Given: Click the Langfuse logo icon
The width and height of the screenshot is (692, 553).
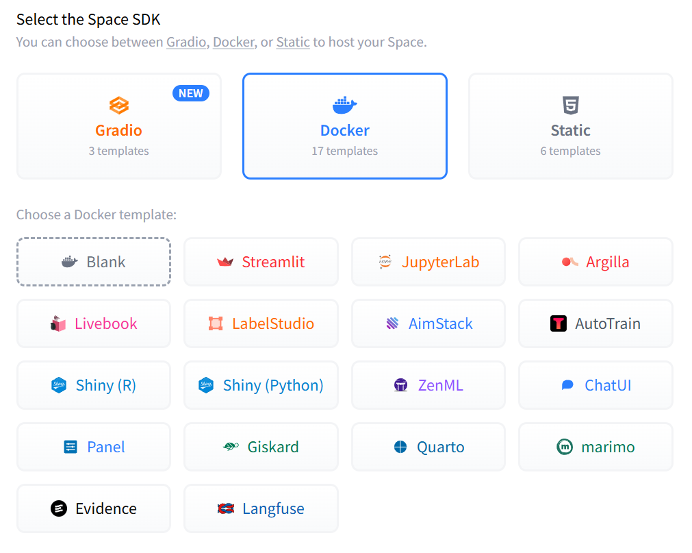Looking at the screenshot, I should click(x=226, y=508).
